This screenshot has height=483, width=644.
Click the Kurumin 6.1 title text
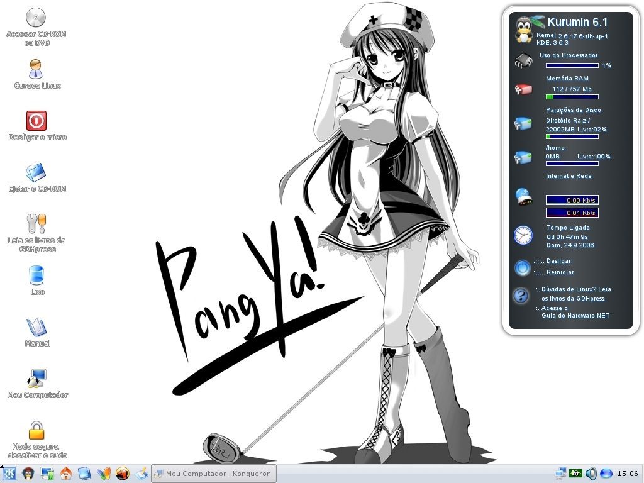577,22
